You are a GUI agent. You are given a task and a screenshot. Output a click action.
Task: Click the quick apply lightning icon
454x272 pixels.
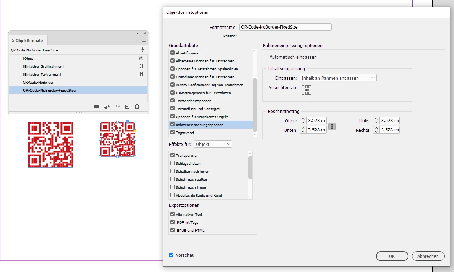click(142, 50)
